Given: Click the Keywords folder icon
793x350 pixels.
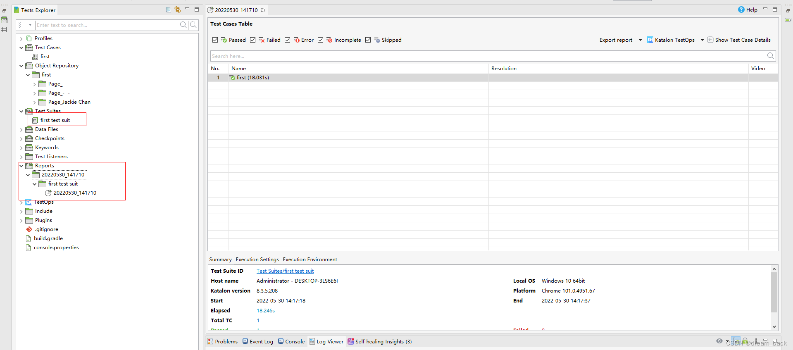Looking at the screenshot, I should coord(29,148).
